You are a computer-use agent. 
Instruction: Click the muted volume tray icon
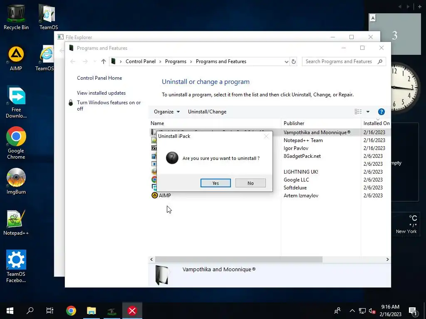(x=372, y=311)
